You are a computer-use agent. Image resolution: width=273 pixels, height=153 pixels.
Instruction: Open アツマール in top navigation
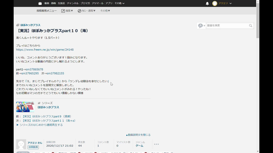pos(98,3)
